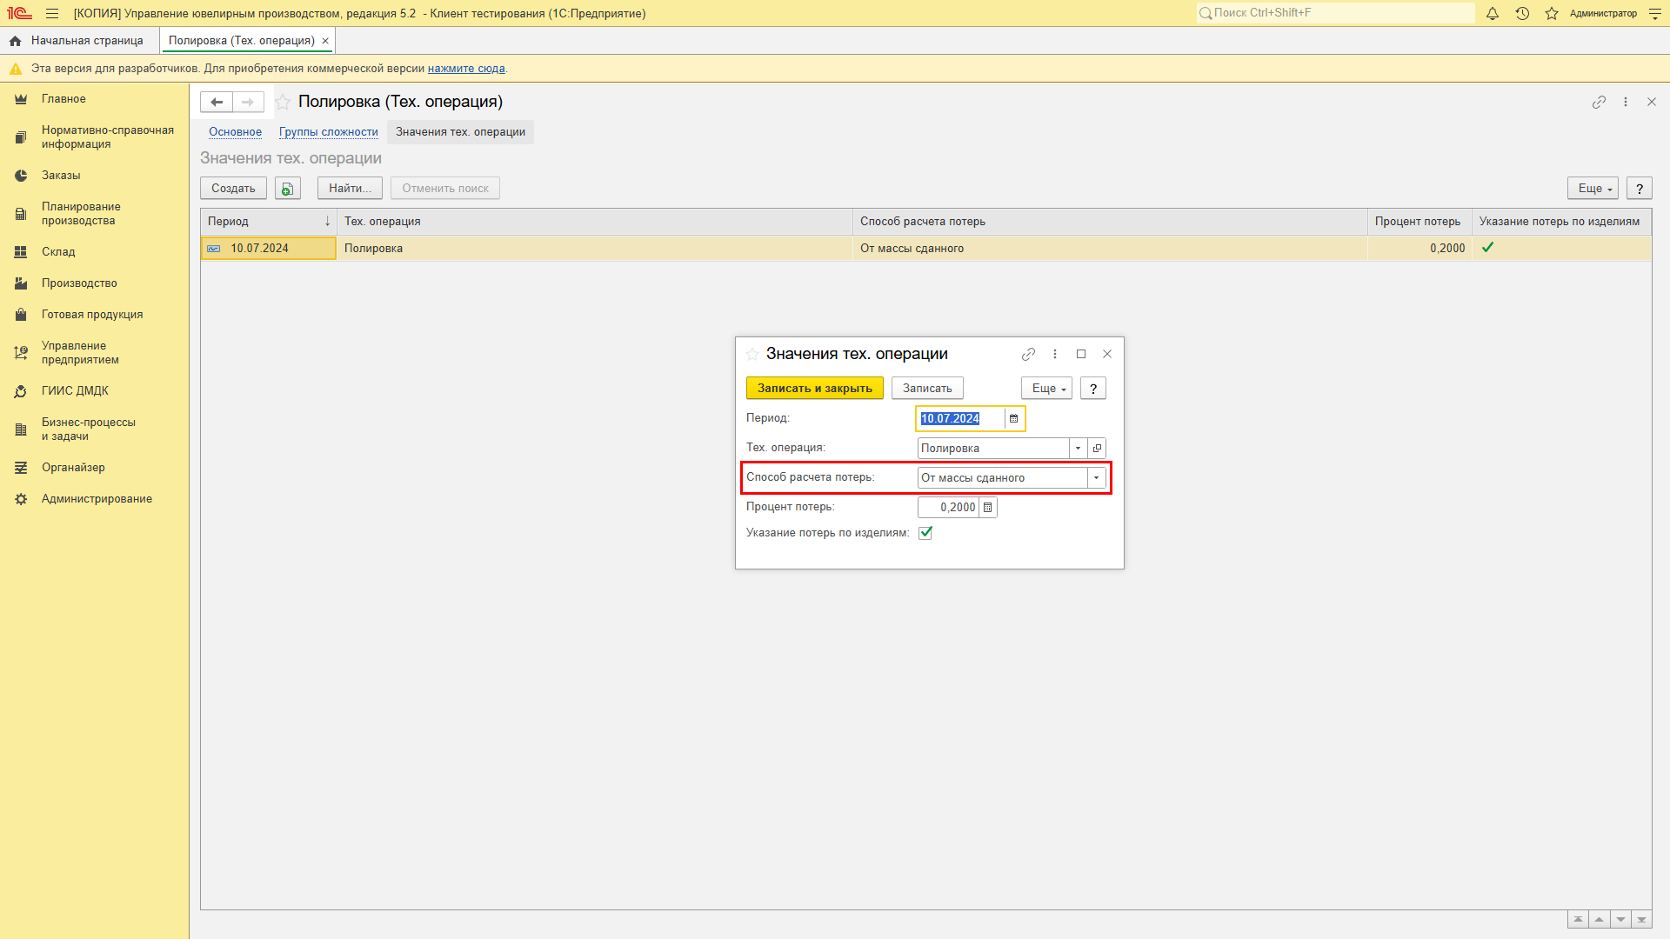Open dialog help question mark button
Viewport: 1670px width, 939px height.
[1093, 388]
